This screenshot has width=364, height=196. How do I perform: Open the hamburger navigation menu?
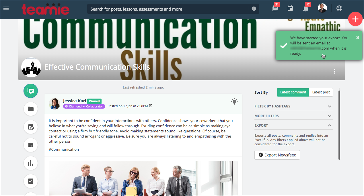[6, 8]
